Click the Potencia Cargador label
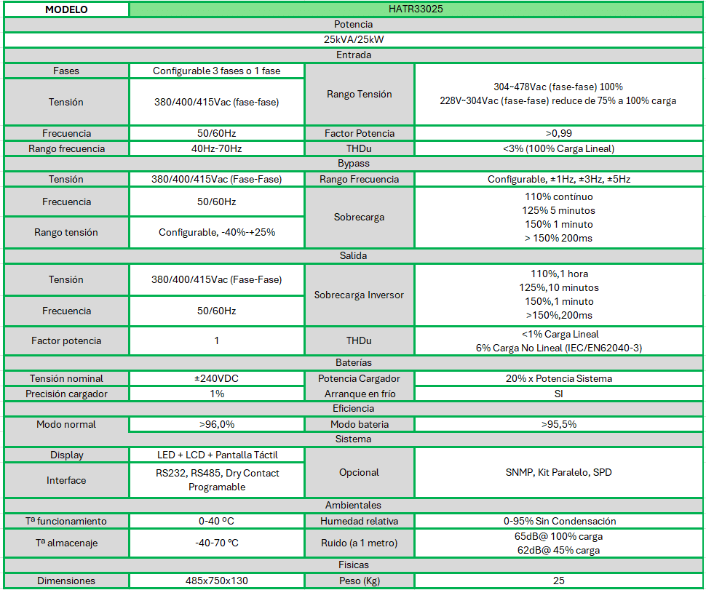This screenshot has height=590, width=706. pyautogui.click(x=360, y=378)
